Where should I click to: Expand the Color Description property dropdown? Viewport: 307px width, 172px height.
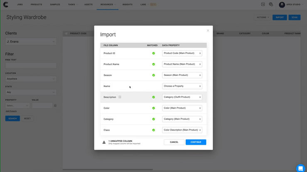pos(182,130)
